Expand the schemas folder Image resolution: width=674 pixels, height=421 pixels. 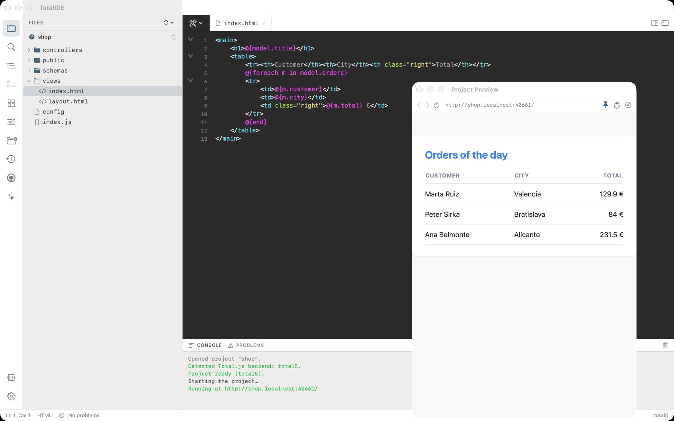pyautogui.click(x=29, y=70)
